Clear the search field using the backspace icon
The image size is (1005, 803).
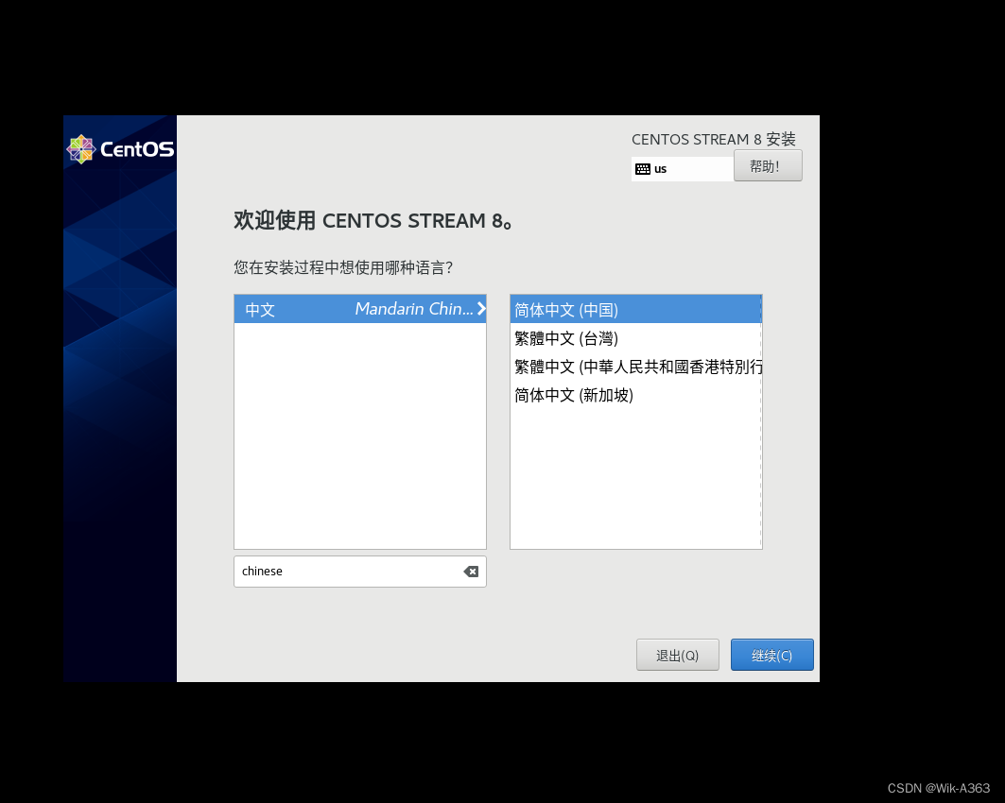pos(470,571)
